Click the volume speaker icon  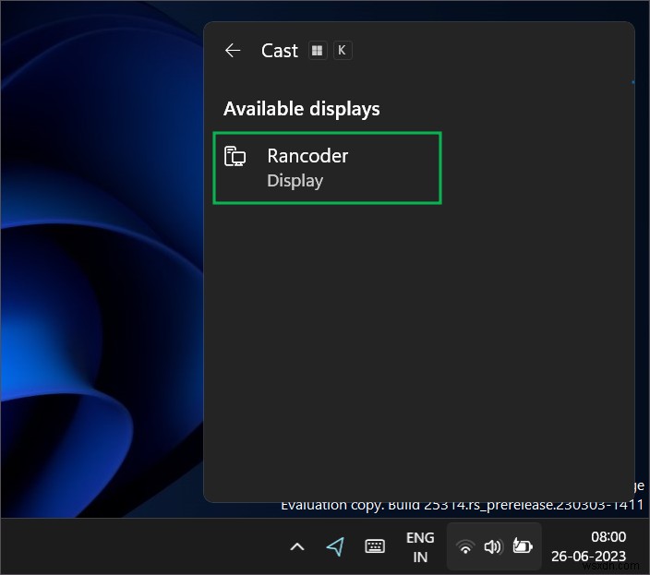pos(493,546)
